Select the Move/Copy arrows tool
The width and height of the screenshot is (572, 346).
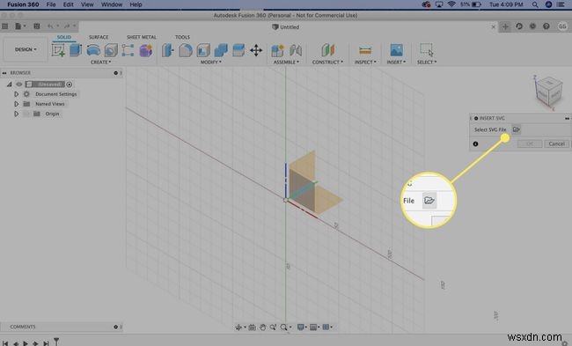[256, 50]
